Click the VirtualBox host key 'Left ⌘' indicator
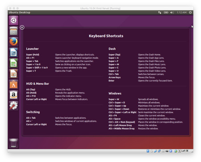Screen dimensions: 201x162 (x=185, y=151)
